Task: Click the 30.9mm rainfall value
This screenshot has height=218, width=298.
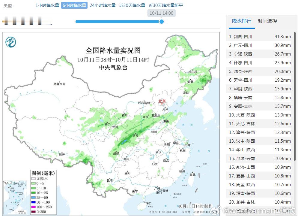Action: click(283, 45)
